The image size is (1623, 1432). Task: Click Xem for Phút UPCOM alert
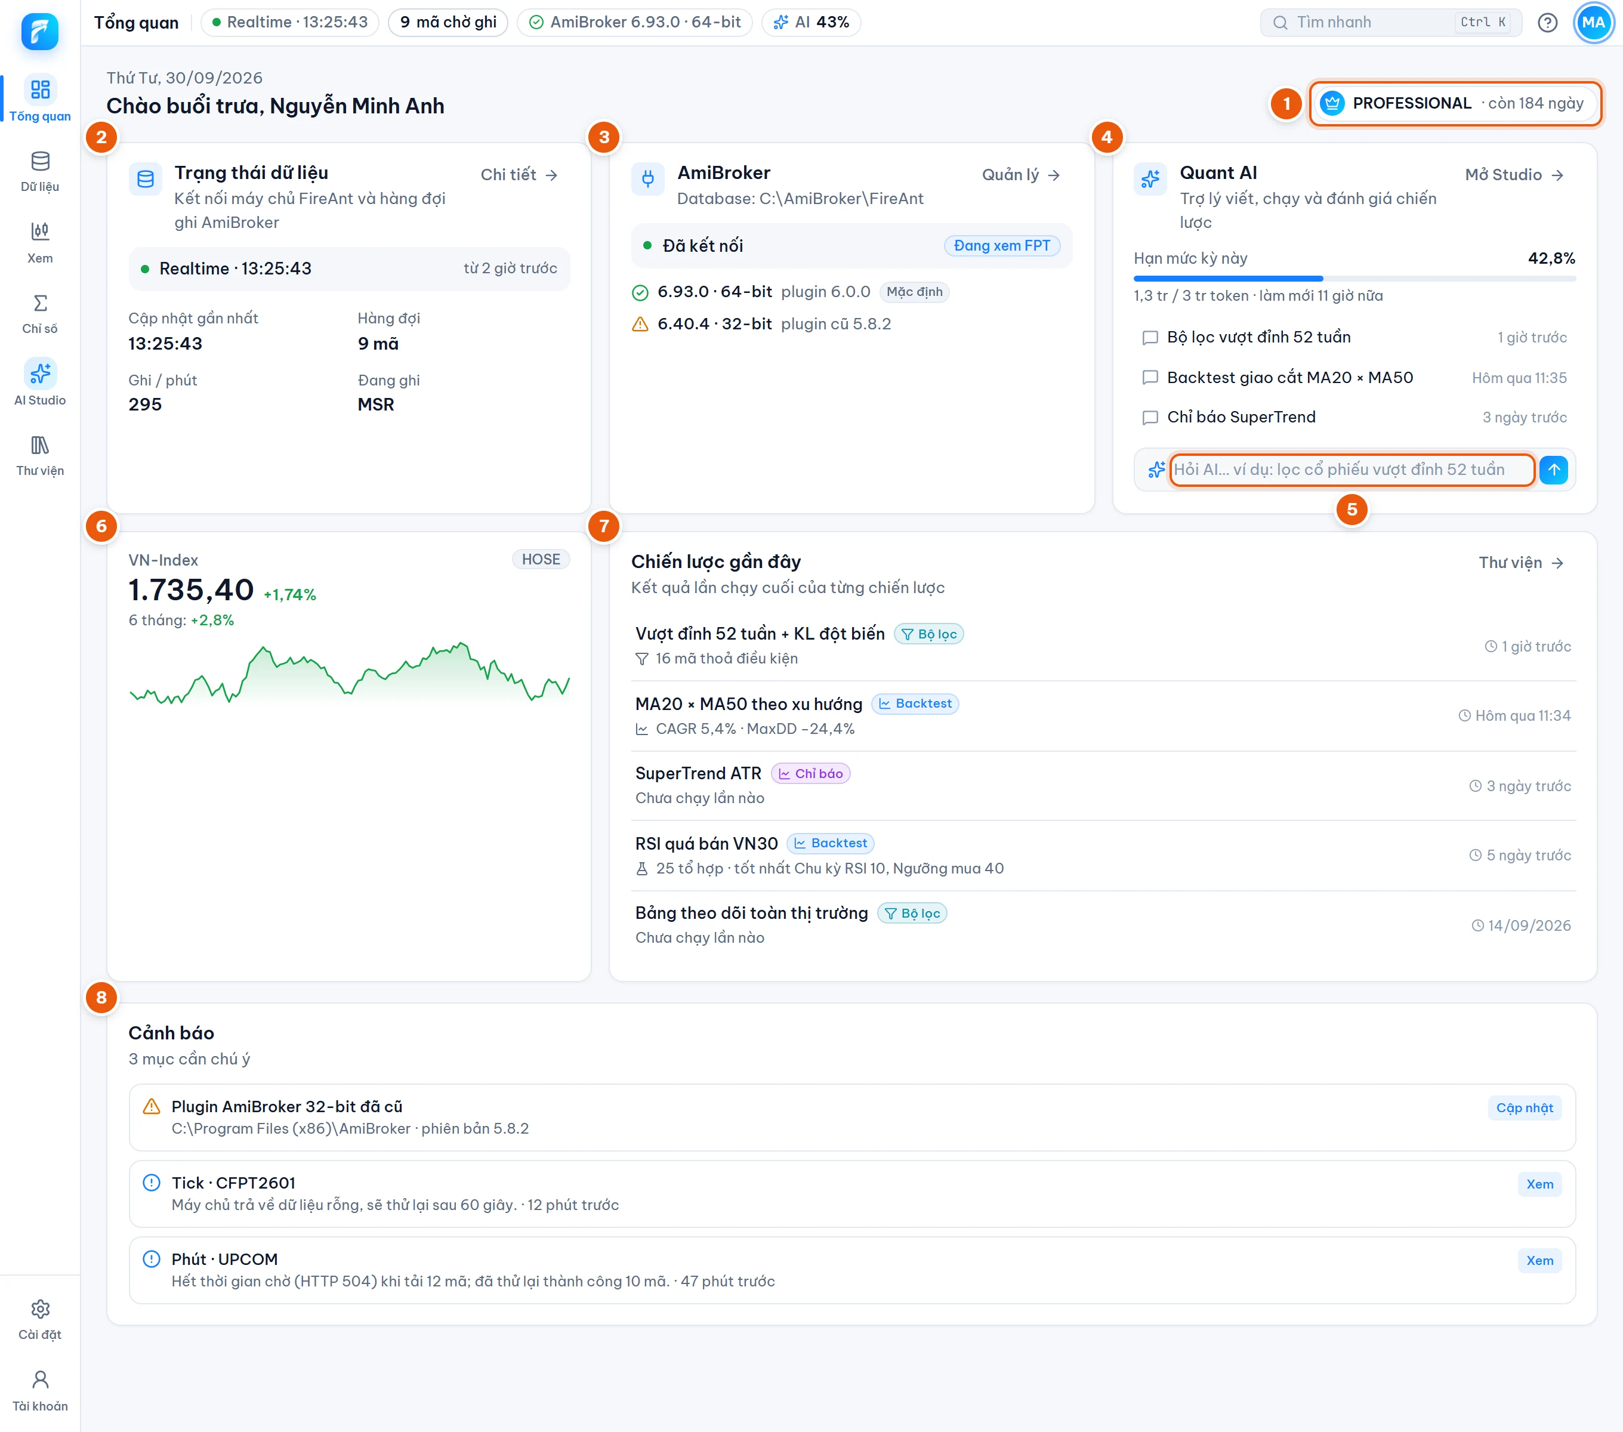[x=1539, y=1260]
